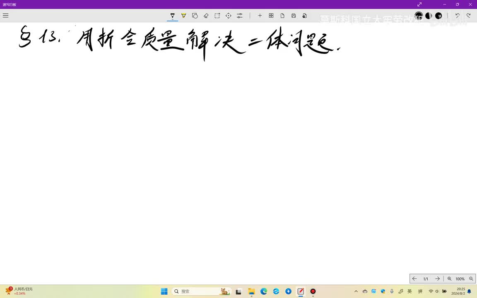Enter fullscreen with diagonal arrows icon
477x298 pixels.
(419, 4)
